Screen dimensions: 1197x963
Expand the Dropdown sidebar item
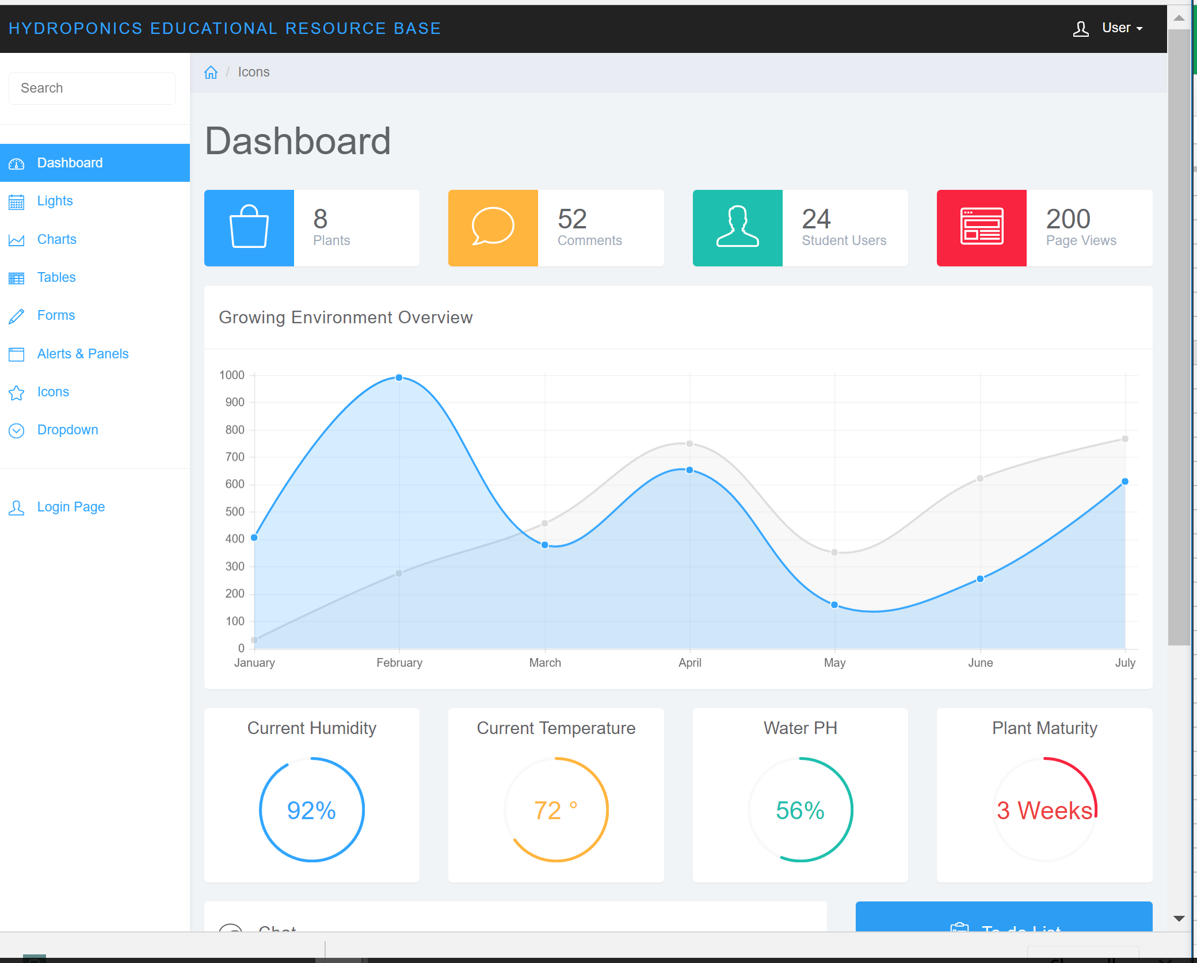pos(67,430)
